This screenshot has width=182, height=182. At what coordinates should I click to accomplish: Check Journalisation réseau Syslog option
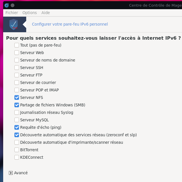(17, 112)
